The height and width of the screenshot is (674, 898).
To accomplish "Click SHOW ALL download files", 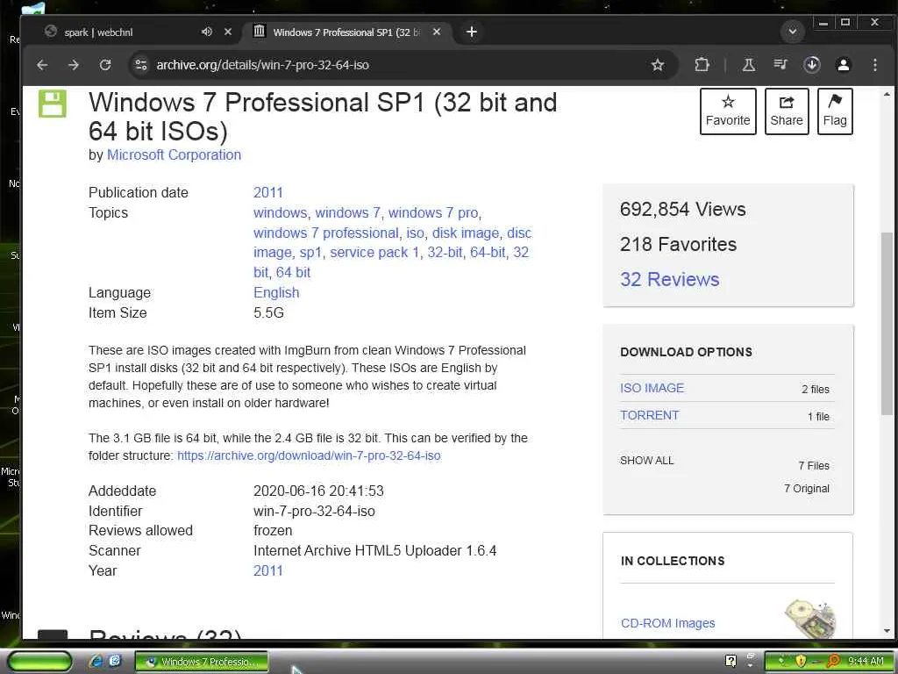I will coord(646,460).
